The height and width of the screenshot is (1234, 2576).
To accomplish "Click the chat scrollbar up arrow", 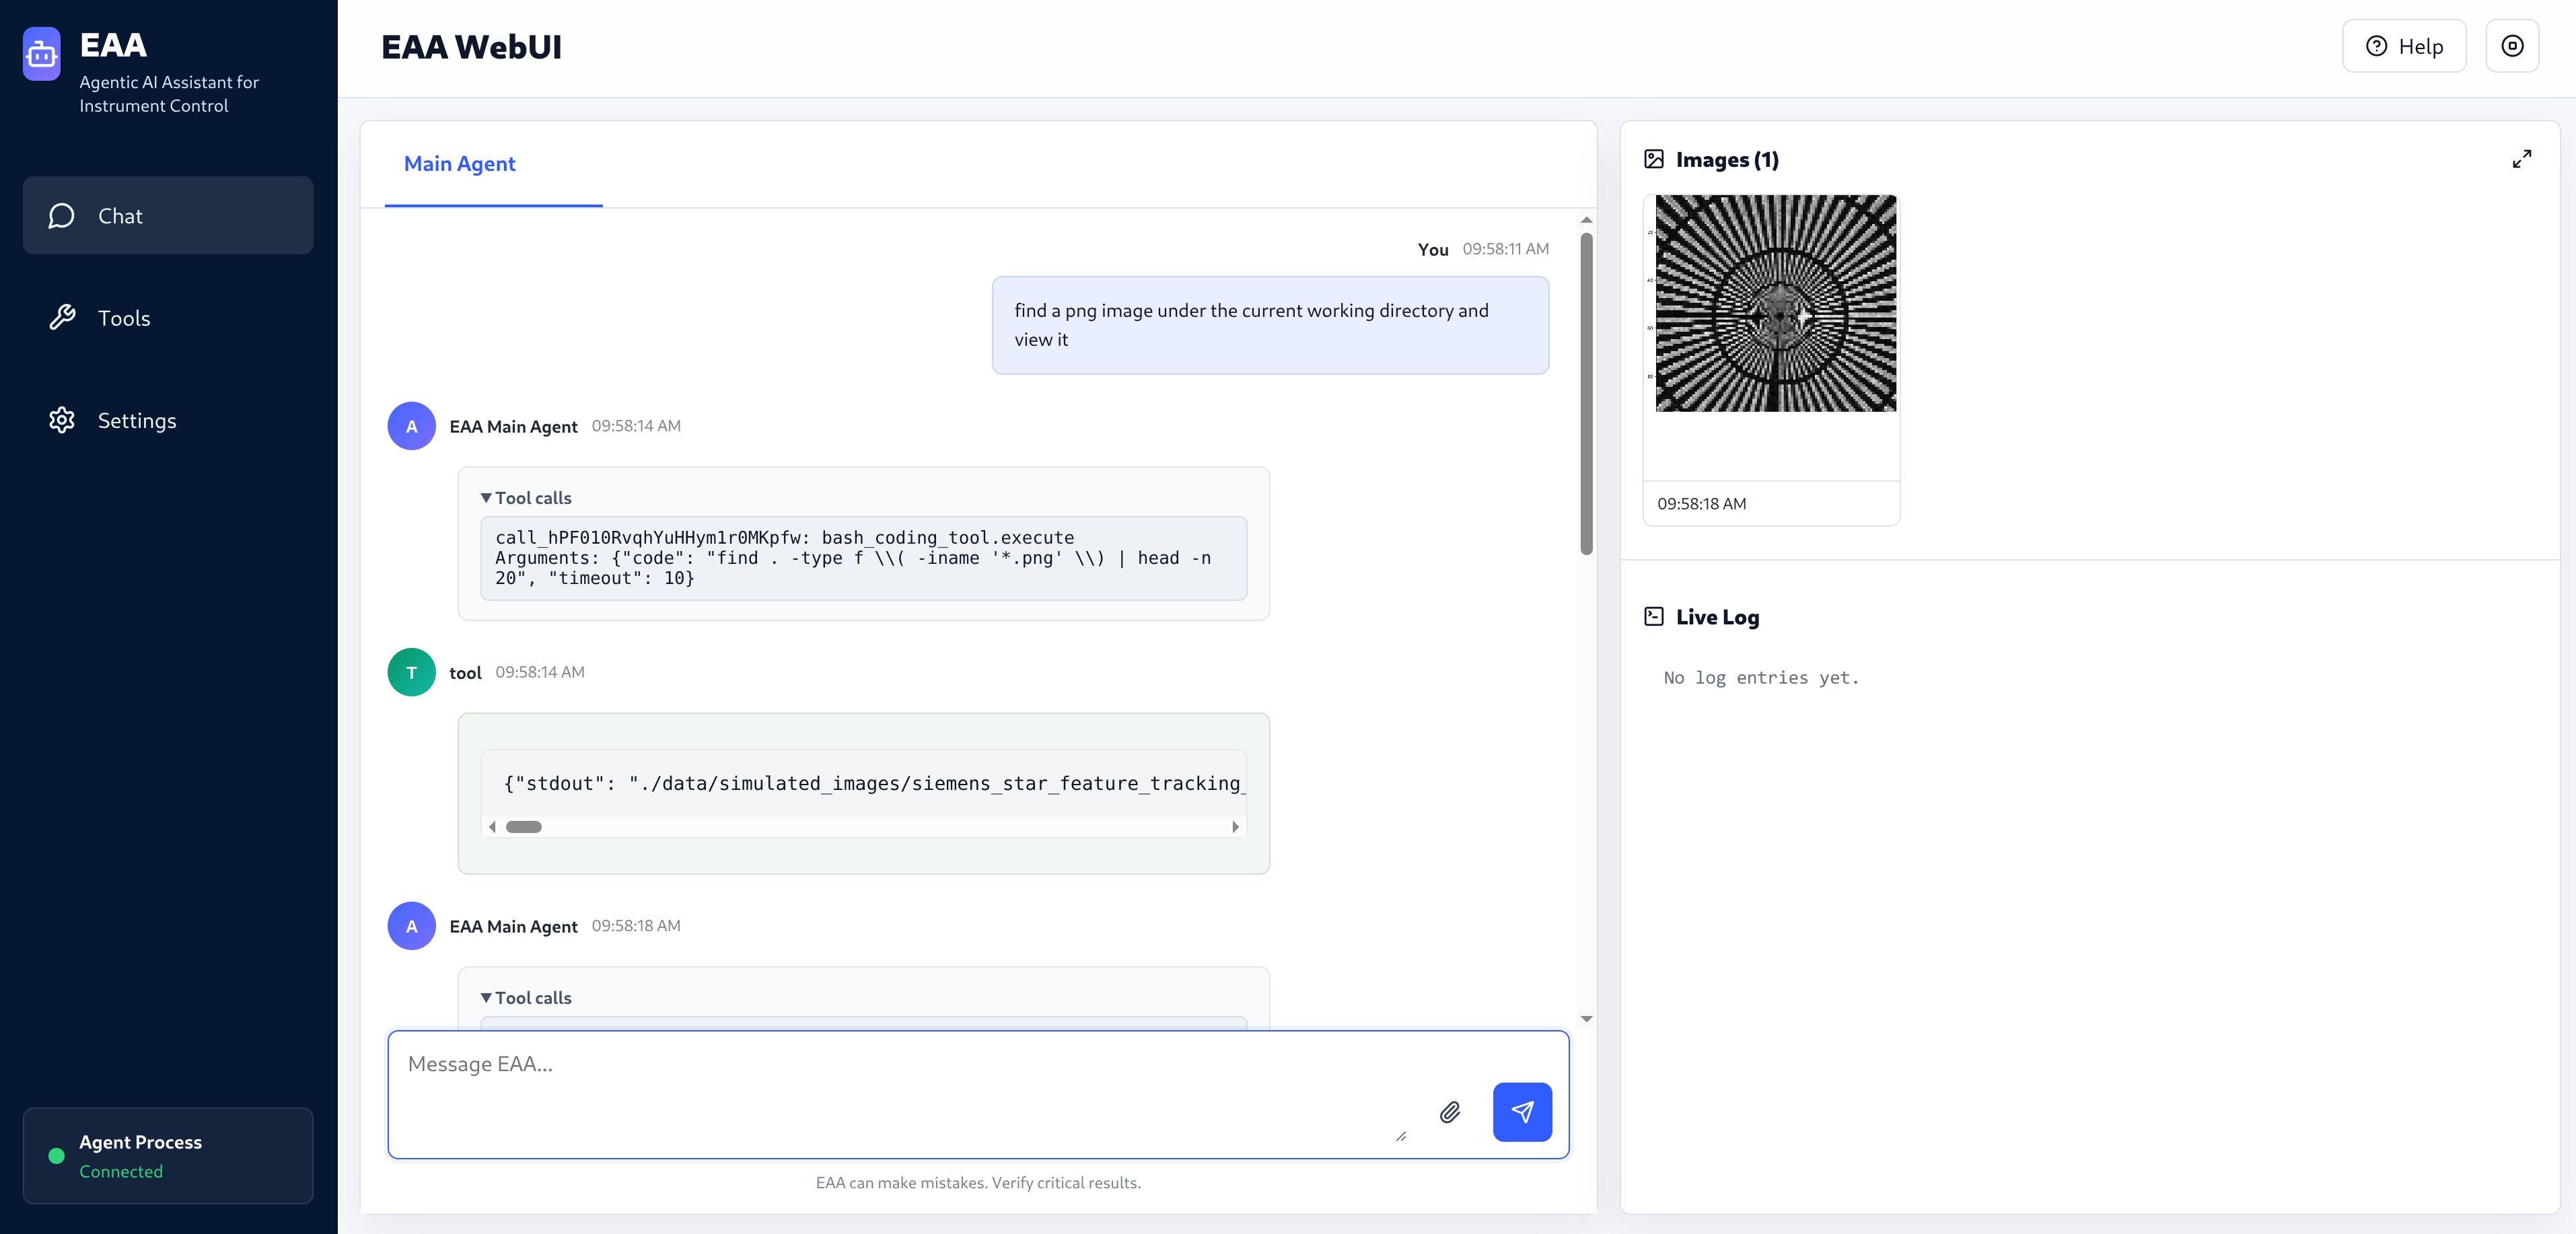I will (x=1586, y=220).
